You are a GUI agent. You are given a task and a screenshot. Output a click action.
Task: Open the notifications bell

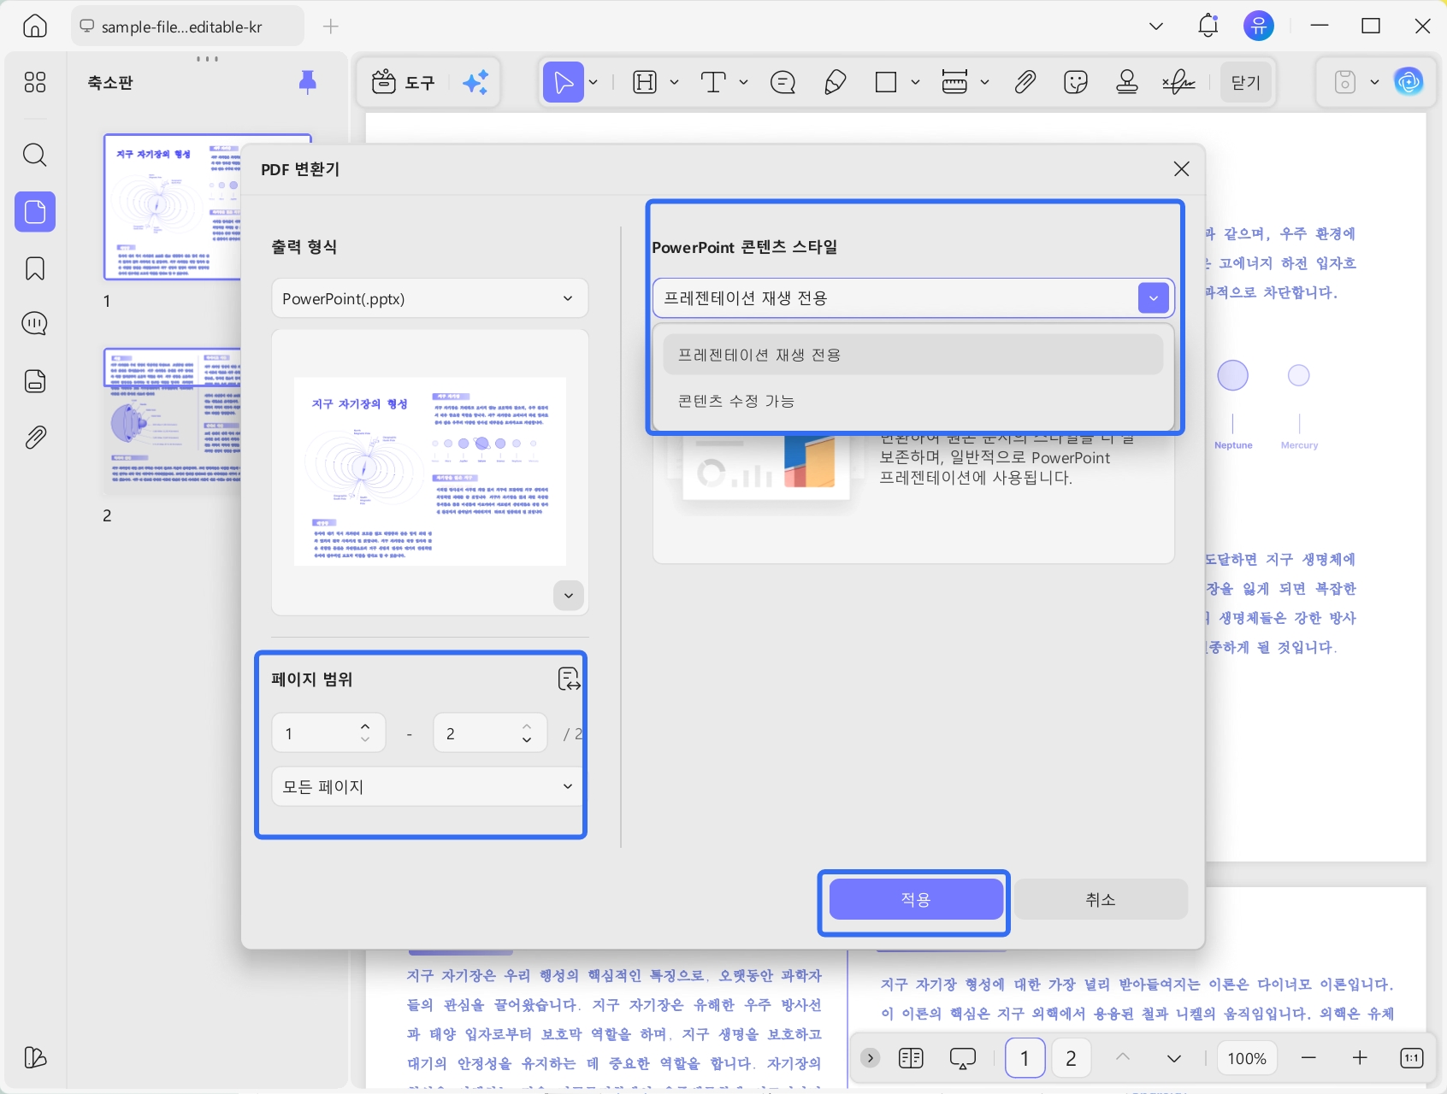[x=1208, y=26]
